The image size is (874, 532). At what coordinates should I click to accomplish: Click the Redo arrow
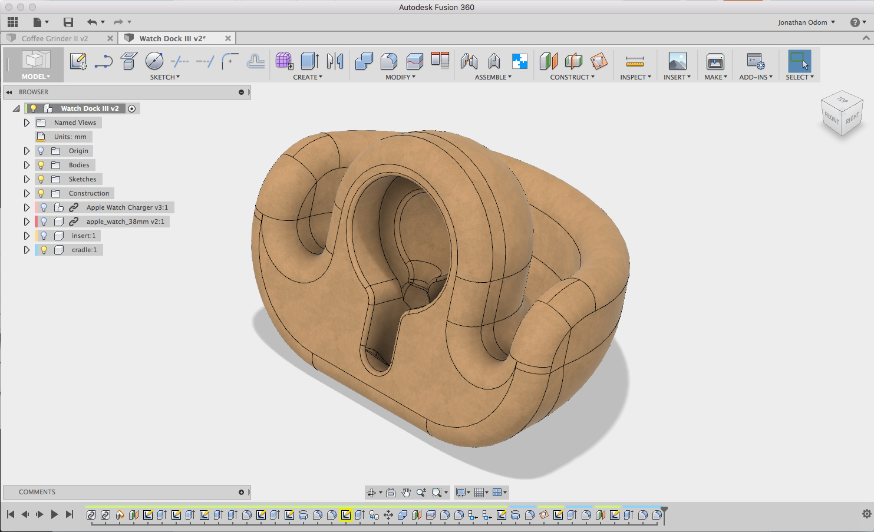(x=118, y=22)
